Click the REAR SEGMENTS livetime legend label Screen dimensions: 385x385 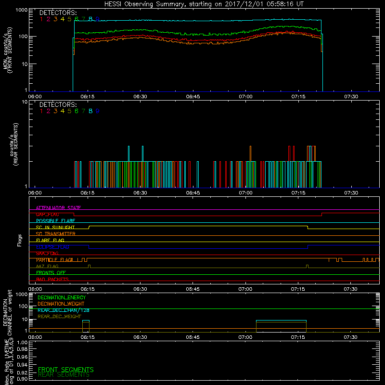click(x=64, y=375)
